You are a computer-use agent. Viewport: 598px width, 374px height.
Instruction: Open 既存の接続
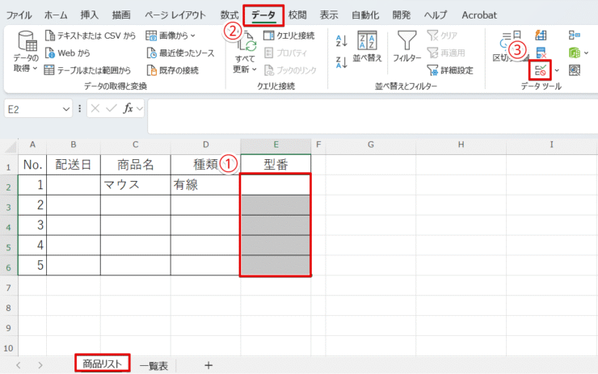coord(173,70)
